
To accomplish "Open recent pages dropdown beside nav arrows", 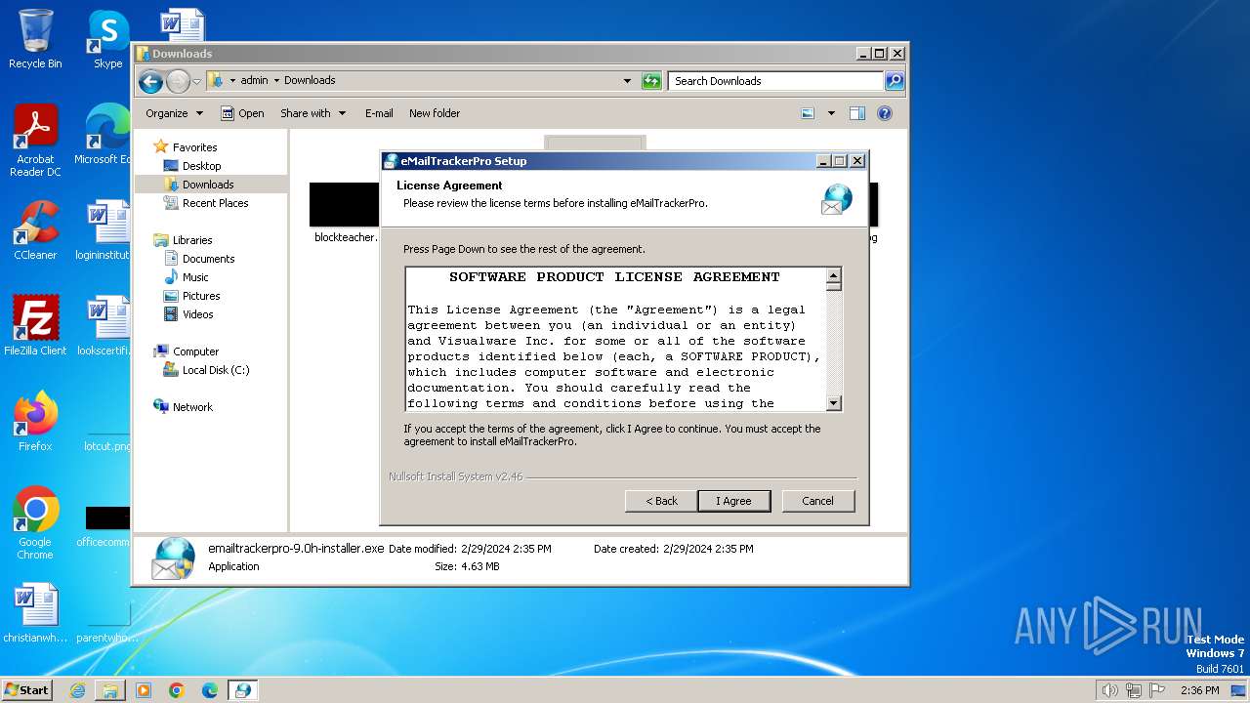I will pyautogui.click(x=196, y=81).
